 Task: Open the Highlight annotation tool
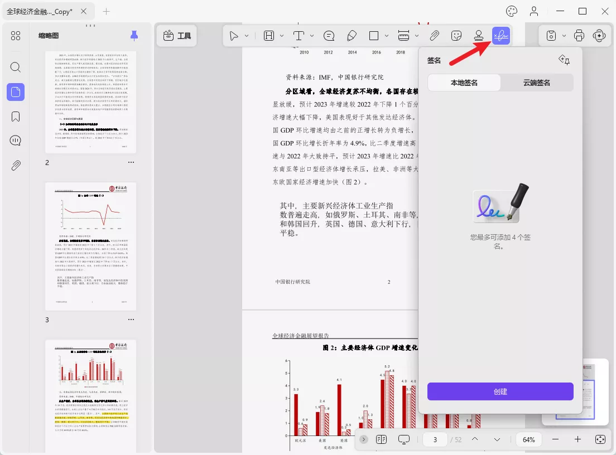pyautogui.click(x=268, y=35)
